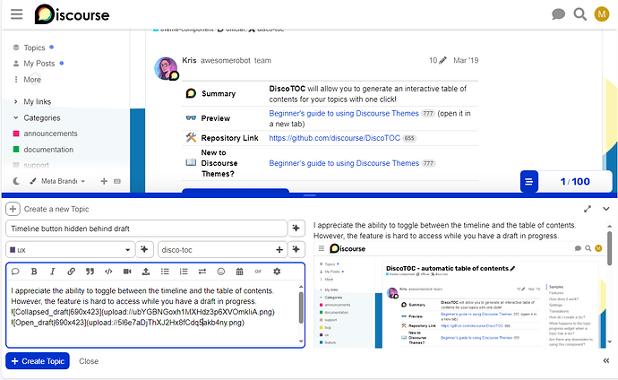Open the documentation category
Screen dimensions: 618x380
coord(48,150)
